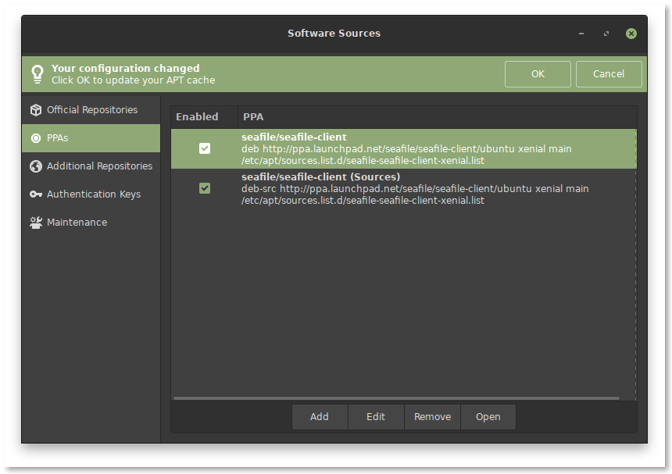Screen dimensions: 672x474
Task: Edit the selected PPA
Action: coord(376,417)
